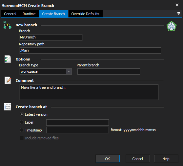Click the 'Options' section heading
The image size is (183, 166).
(x=23, y=59)
